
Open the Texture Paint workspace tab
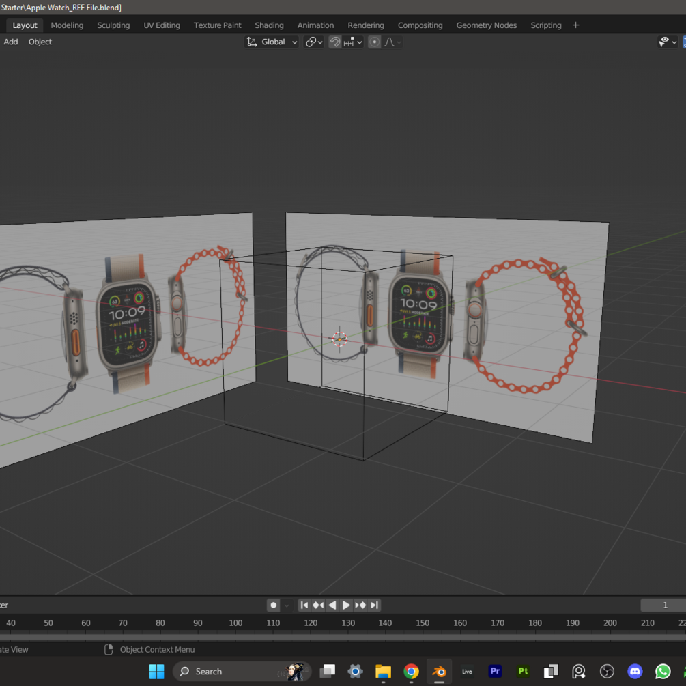coord(217,25)
